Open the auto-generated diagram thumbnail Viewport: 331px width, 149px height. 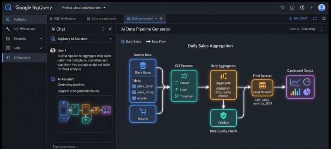tap(85, 114)
